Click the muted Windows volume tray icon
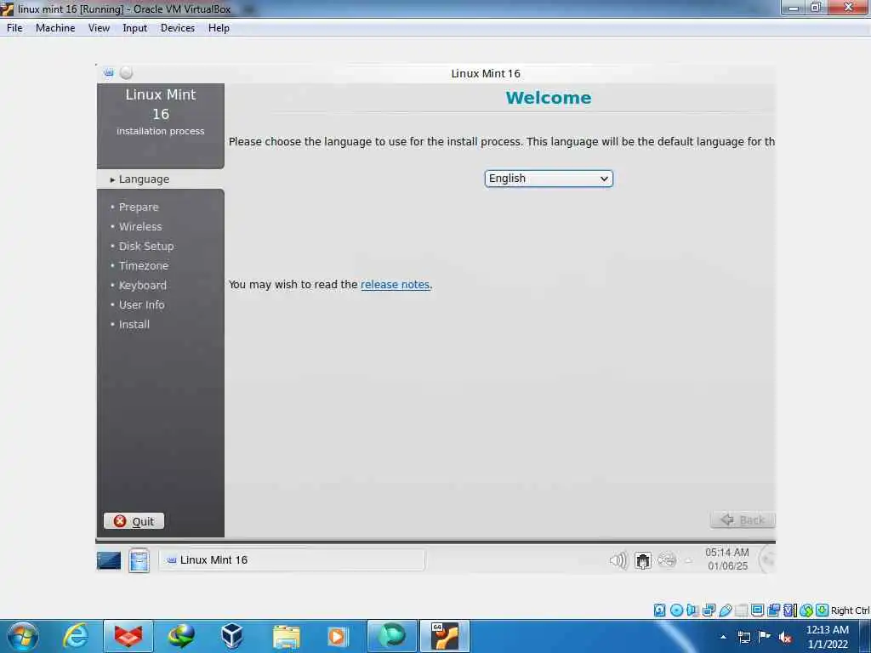 tap(785, 638)
